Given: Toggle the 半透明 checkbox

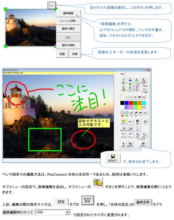Looking at the screenshot, I should [x=142, y=92].
